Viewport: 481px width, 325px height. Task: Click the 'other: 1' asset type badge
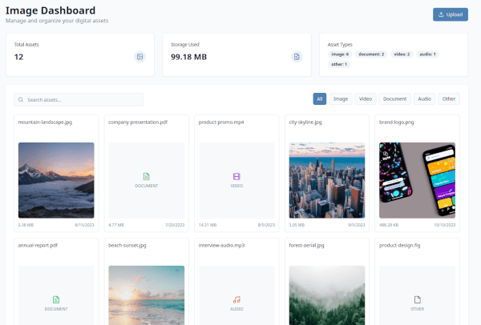339,64
